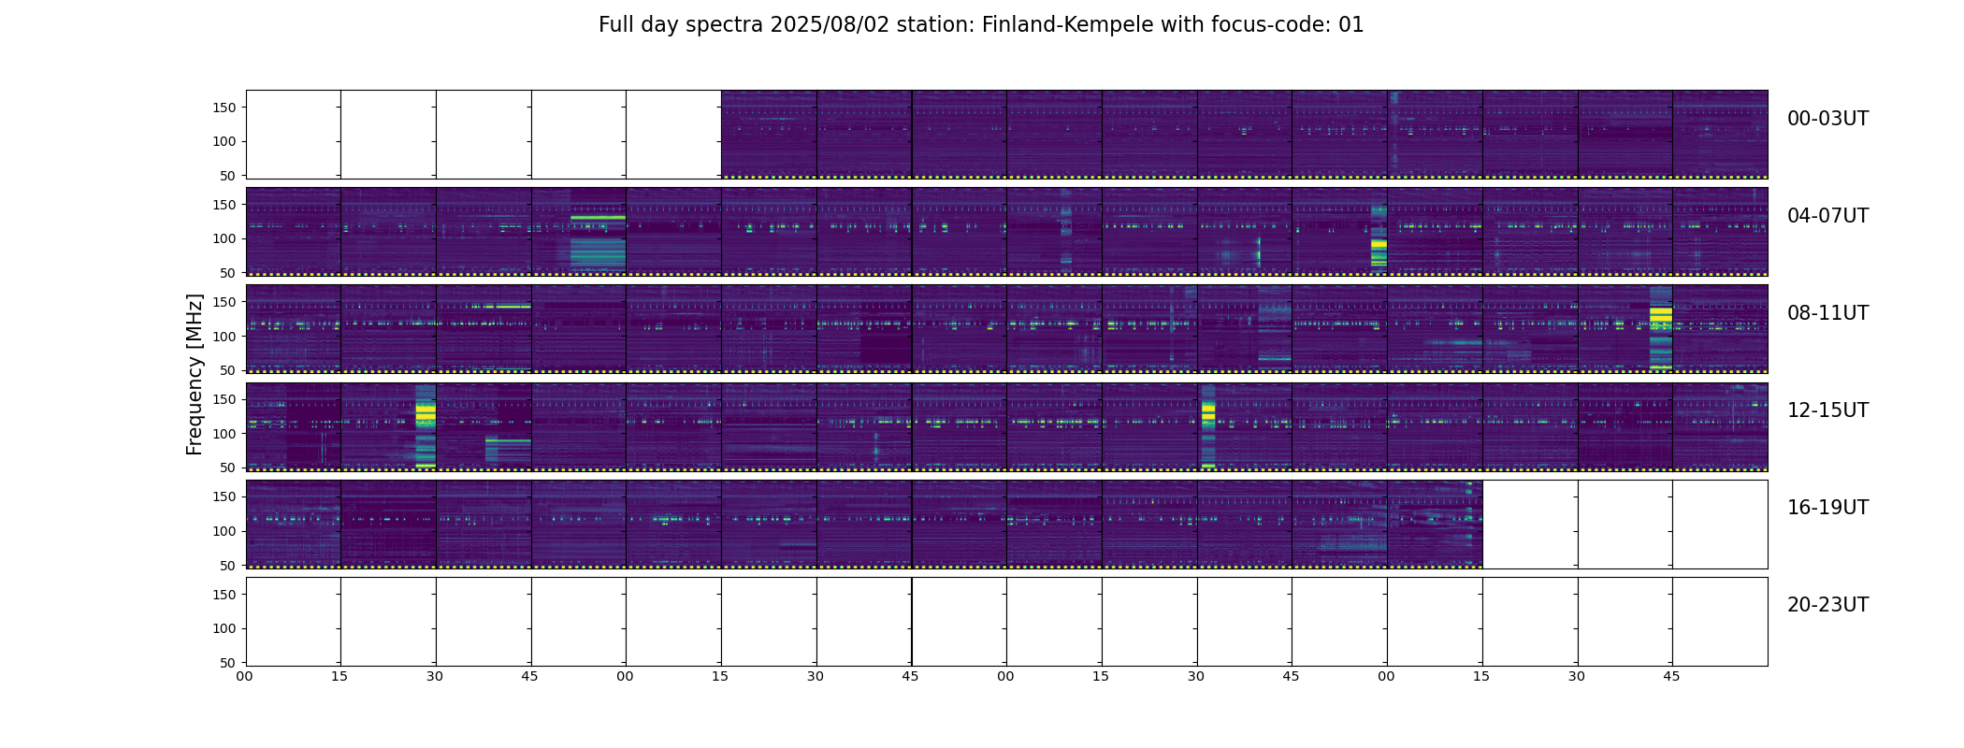Open the 12-15UT spectrogram strip
Viewport: 1964px width, 748px height.
pos(1006,426)
